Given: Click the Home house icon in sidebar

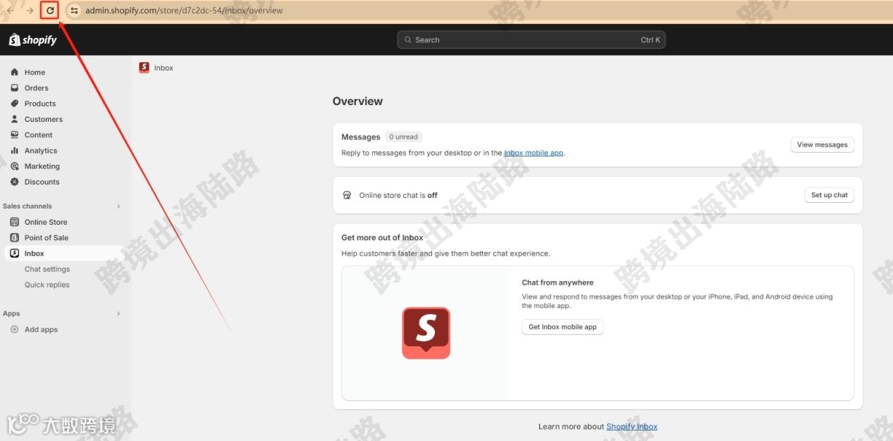Looking at the screenshot, I should [x=15, y=72].
